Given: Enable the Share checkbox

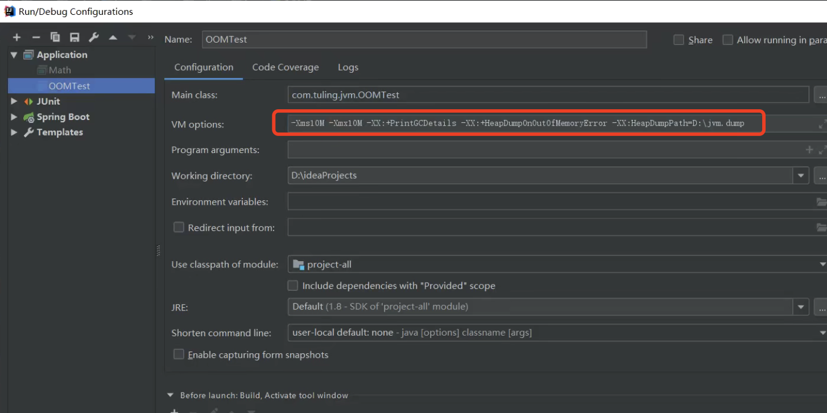Looking at the screenshot, I should 679,40.
